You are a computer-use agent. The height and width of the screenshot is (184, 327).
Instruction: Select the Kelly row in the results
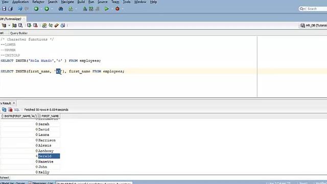30,172
